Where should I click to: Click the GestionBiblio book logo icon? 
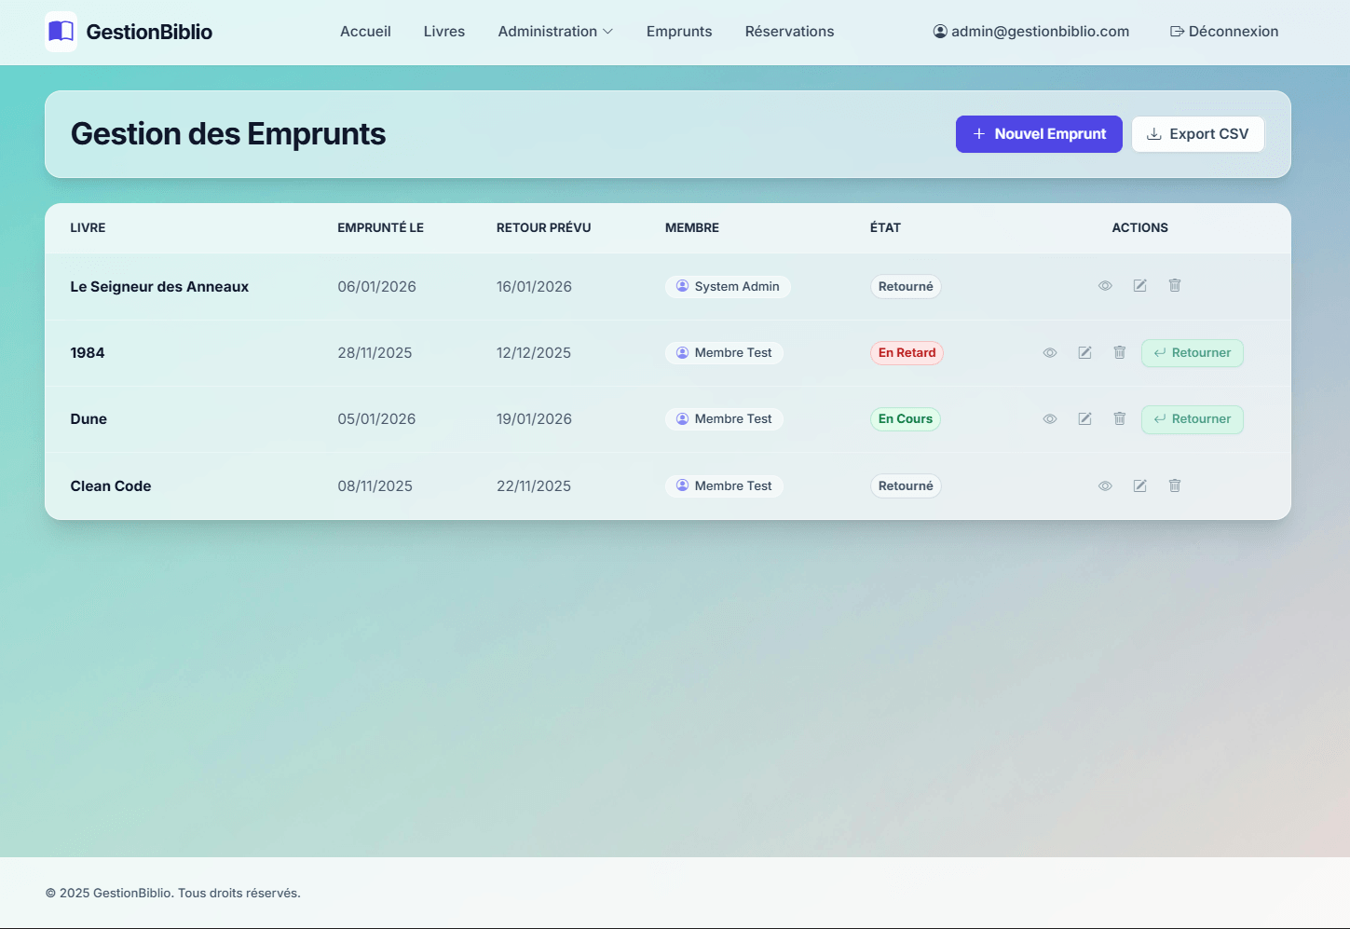pyautogui.click(x=61, y=32)
